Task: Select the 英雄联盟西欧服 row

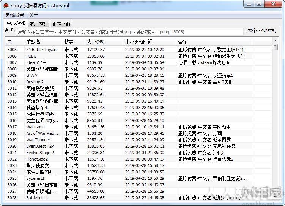Action: 139,101
